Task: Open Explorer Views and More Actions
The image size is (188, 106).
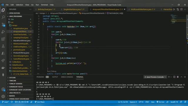Action: click(30, 9)
